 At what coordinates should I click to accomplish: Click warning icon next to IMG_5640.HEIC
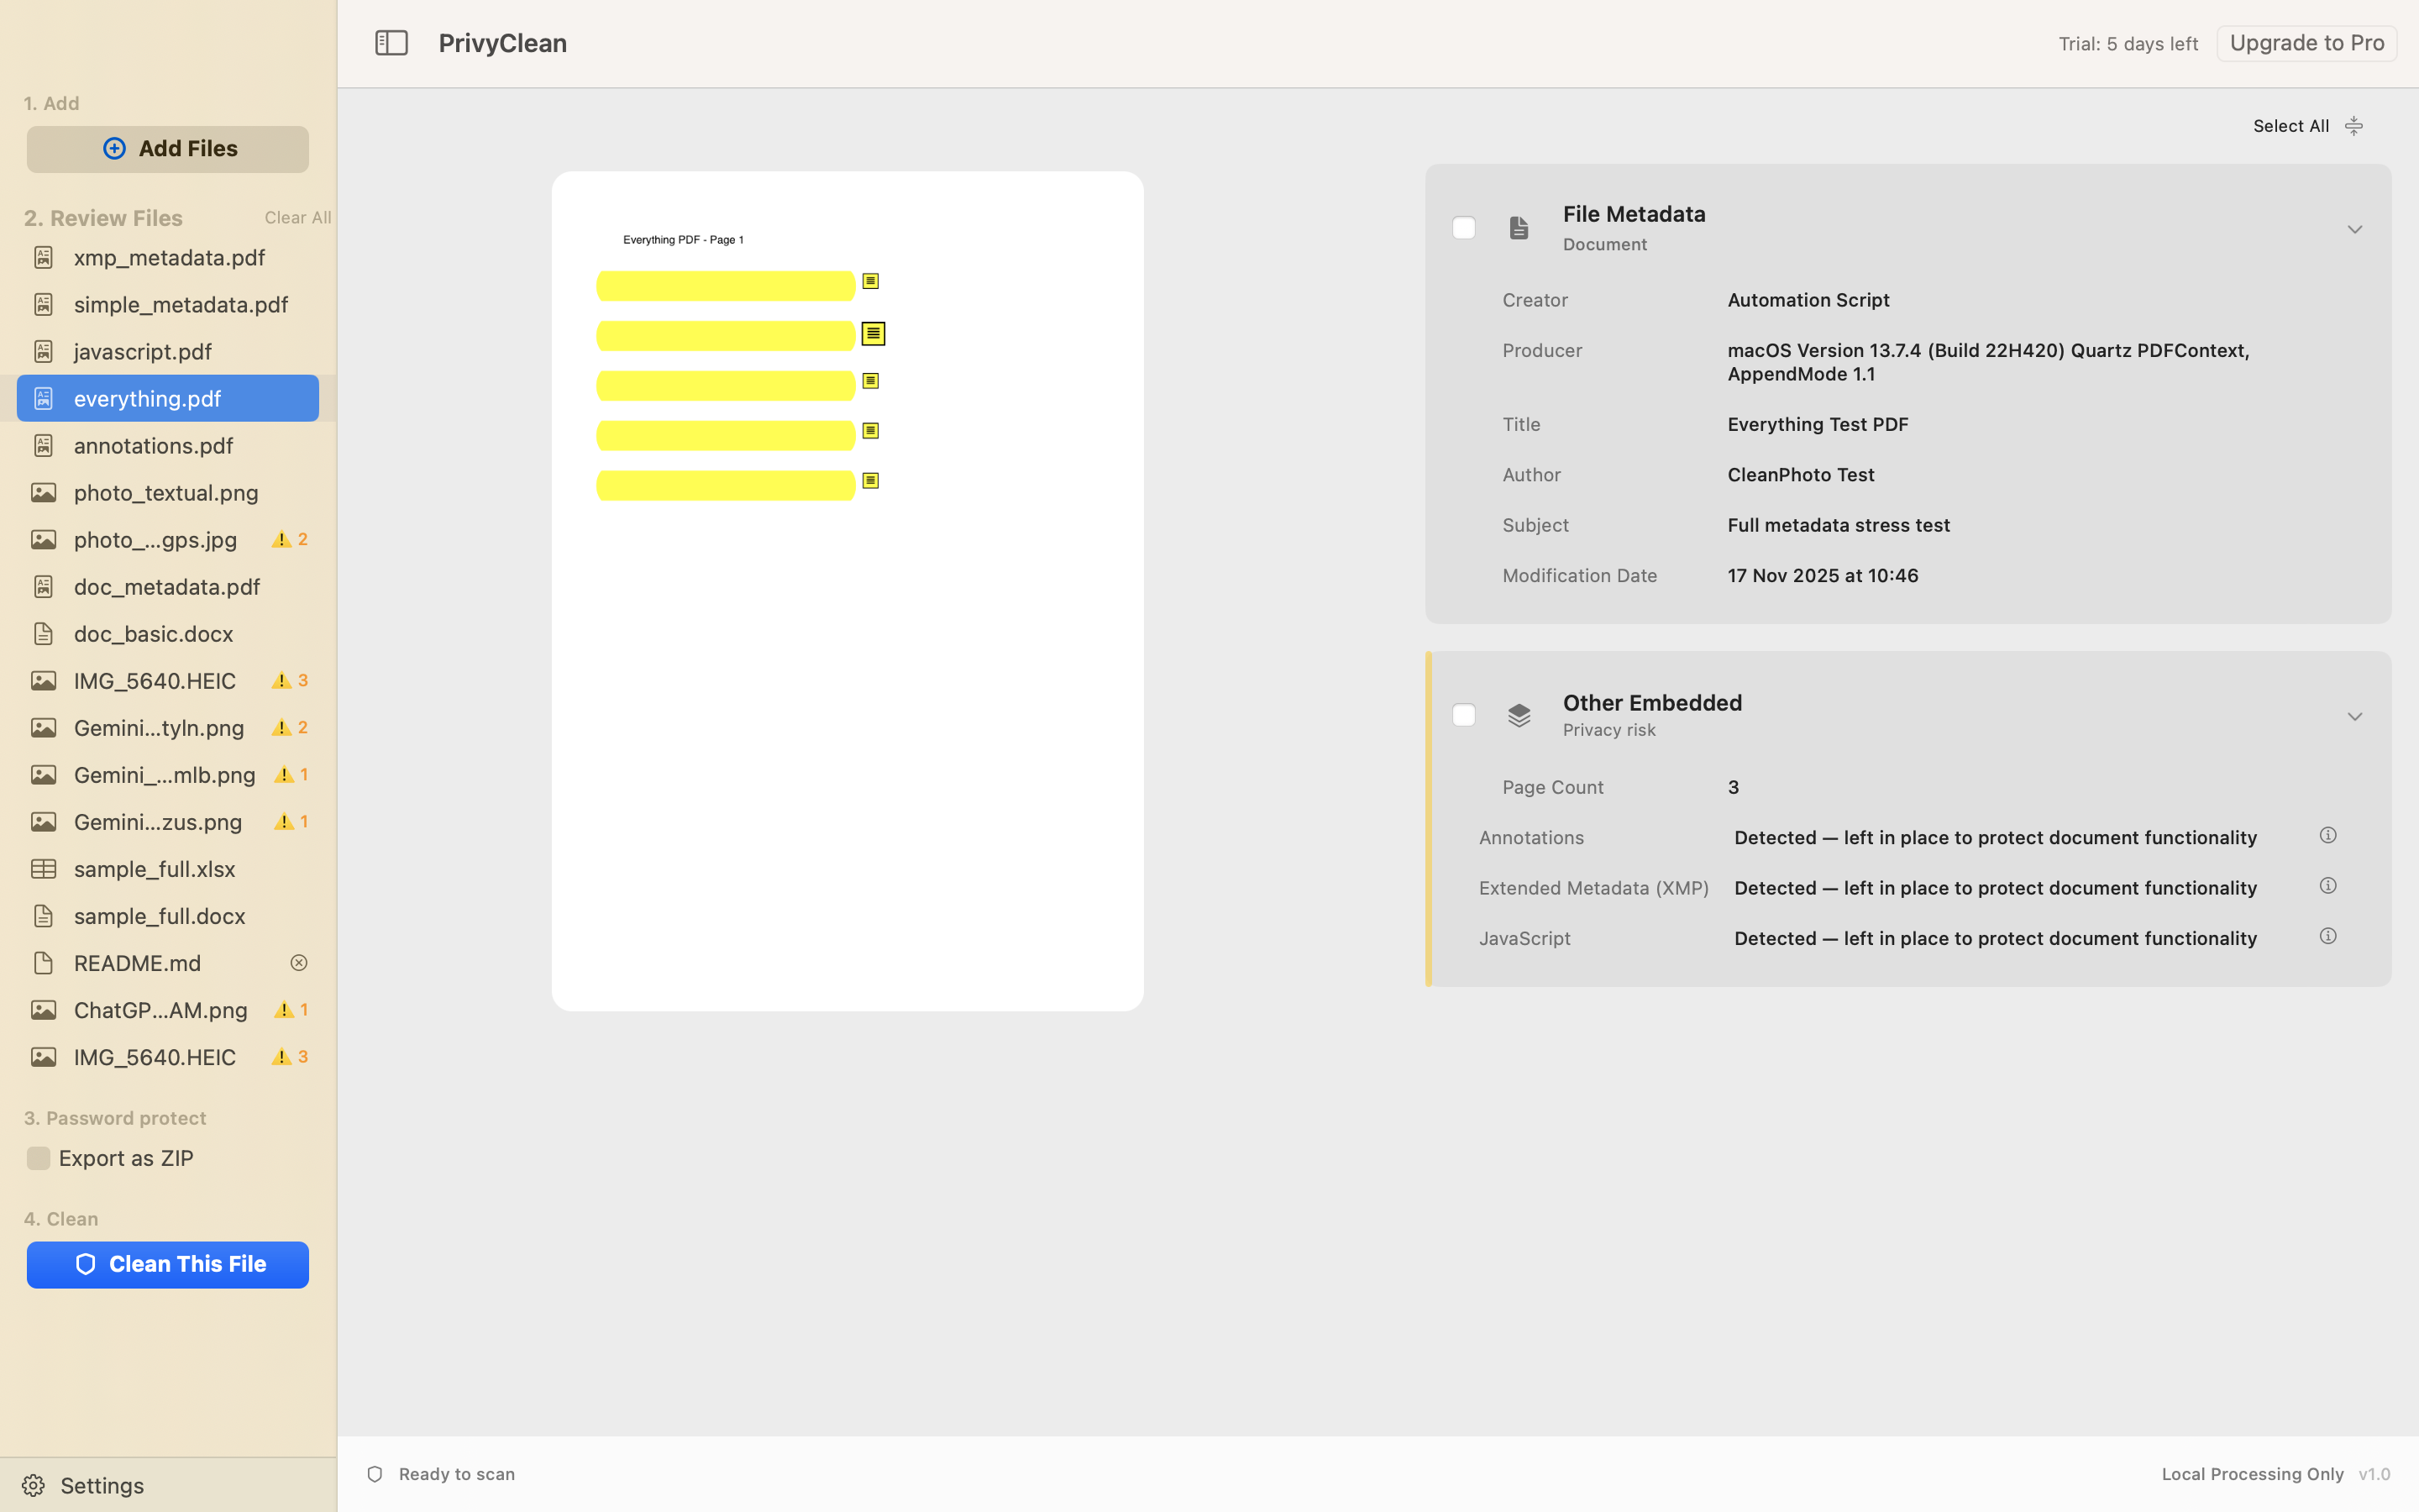pos(282,681)
